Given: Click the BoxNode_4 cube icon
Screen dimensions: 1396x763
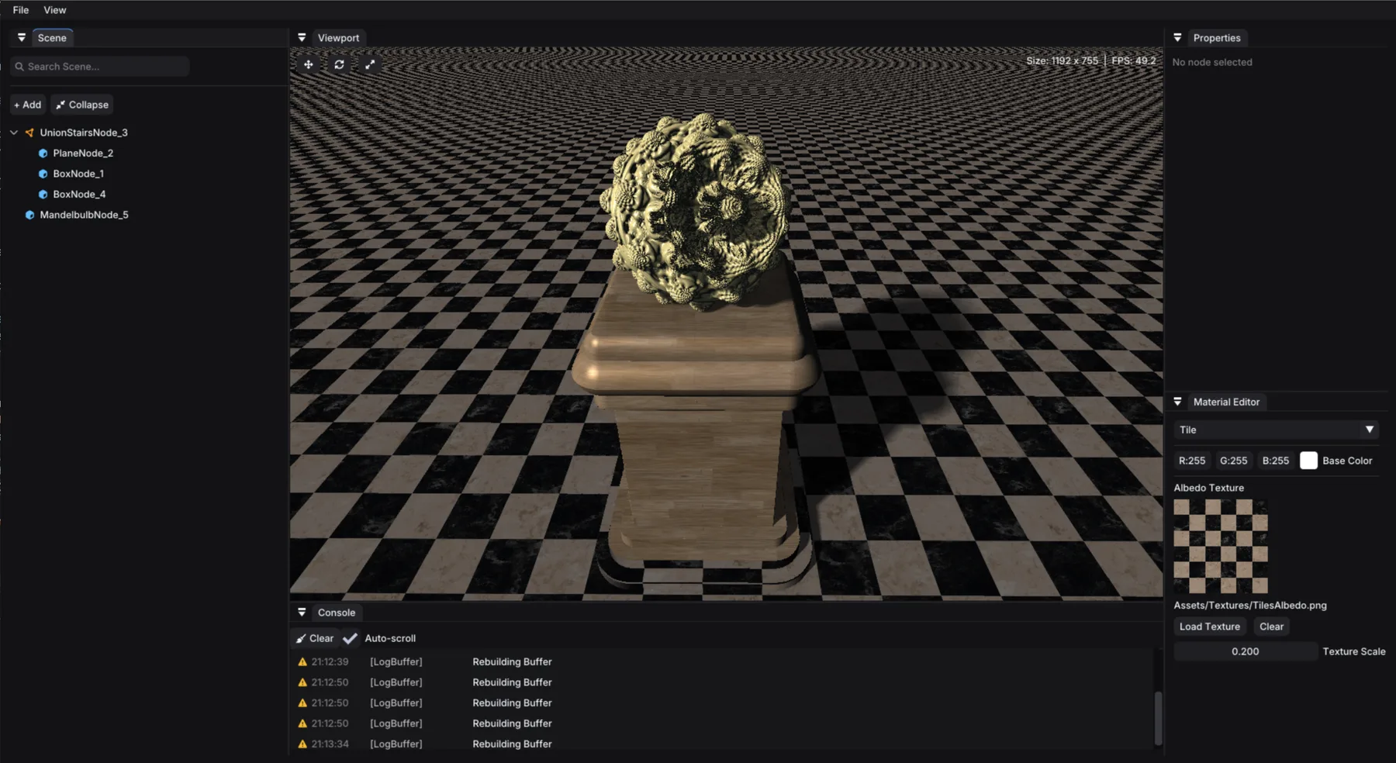Looking at the screenshot, I should tap(43, 195).
